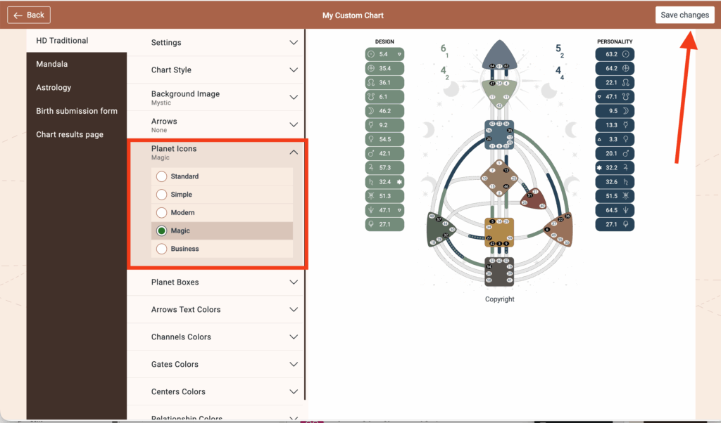Select the Standard planet icons option
This screenshot has width=721, height=423.
tap(162, 176)
